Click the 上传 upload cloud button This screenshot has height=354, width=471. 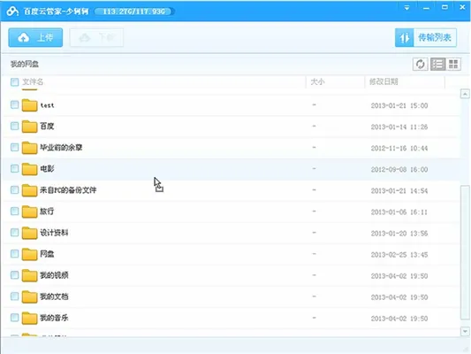click(x=35, y=37)
